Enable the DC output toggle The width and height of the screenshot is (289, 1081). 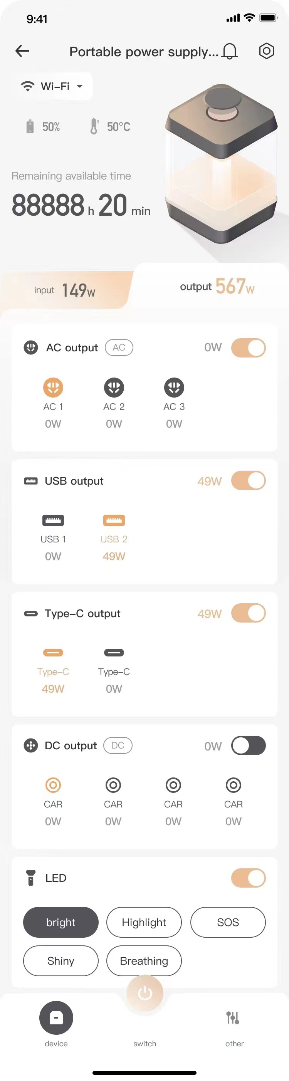pos(248,746)
